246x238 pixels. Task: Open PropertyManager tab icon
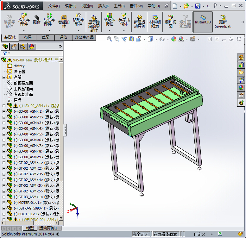pos(14,47)
